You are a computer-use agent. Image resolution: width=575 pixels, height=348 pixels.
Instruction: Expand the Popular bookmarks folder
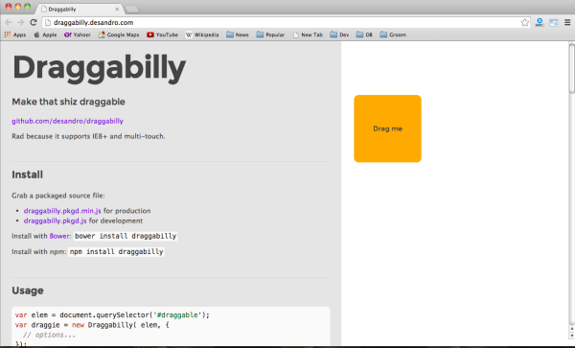[x=270, y=35]
